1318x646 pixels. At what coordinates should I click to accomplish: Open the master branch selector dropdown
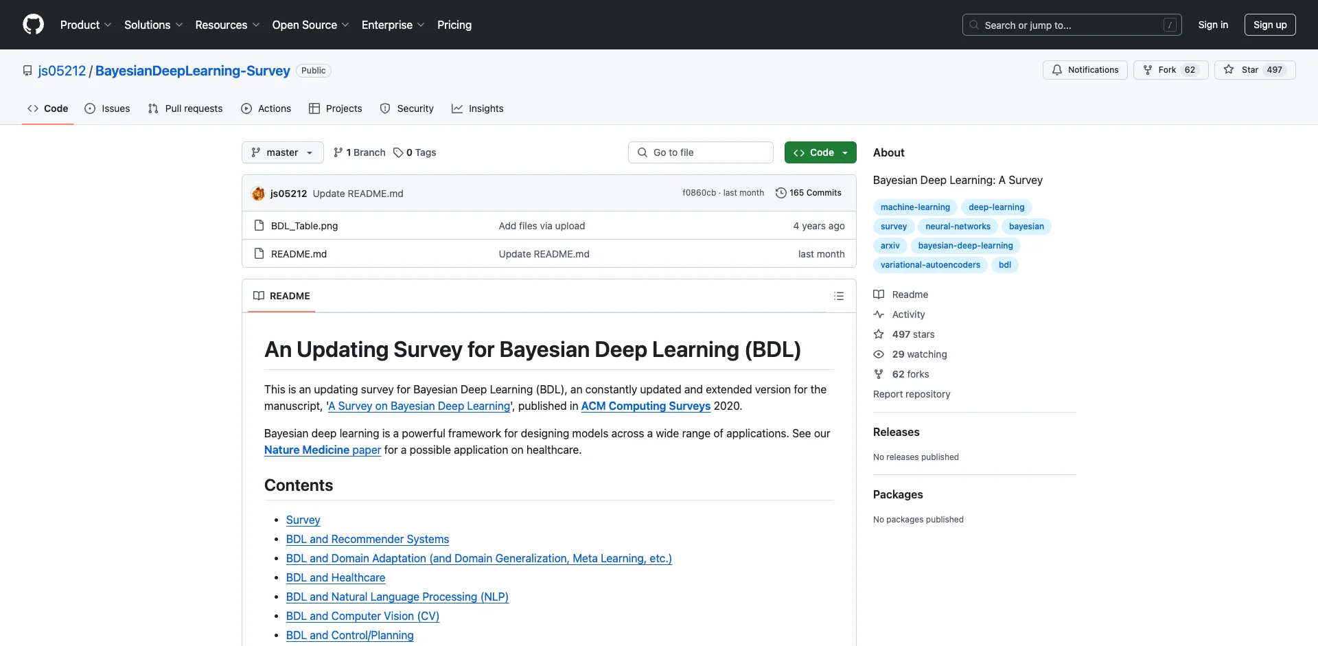(282, 152)
